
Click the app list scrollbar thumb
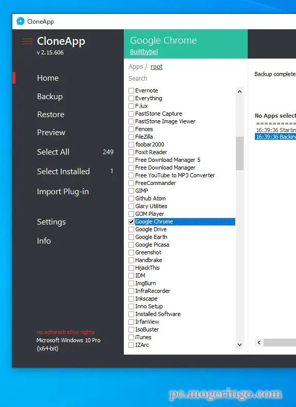click(x=239, y=154)
